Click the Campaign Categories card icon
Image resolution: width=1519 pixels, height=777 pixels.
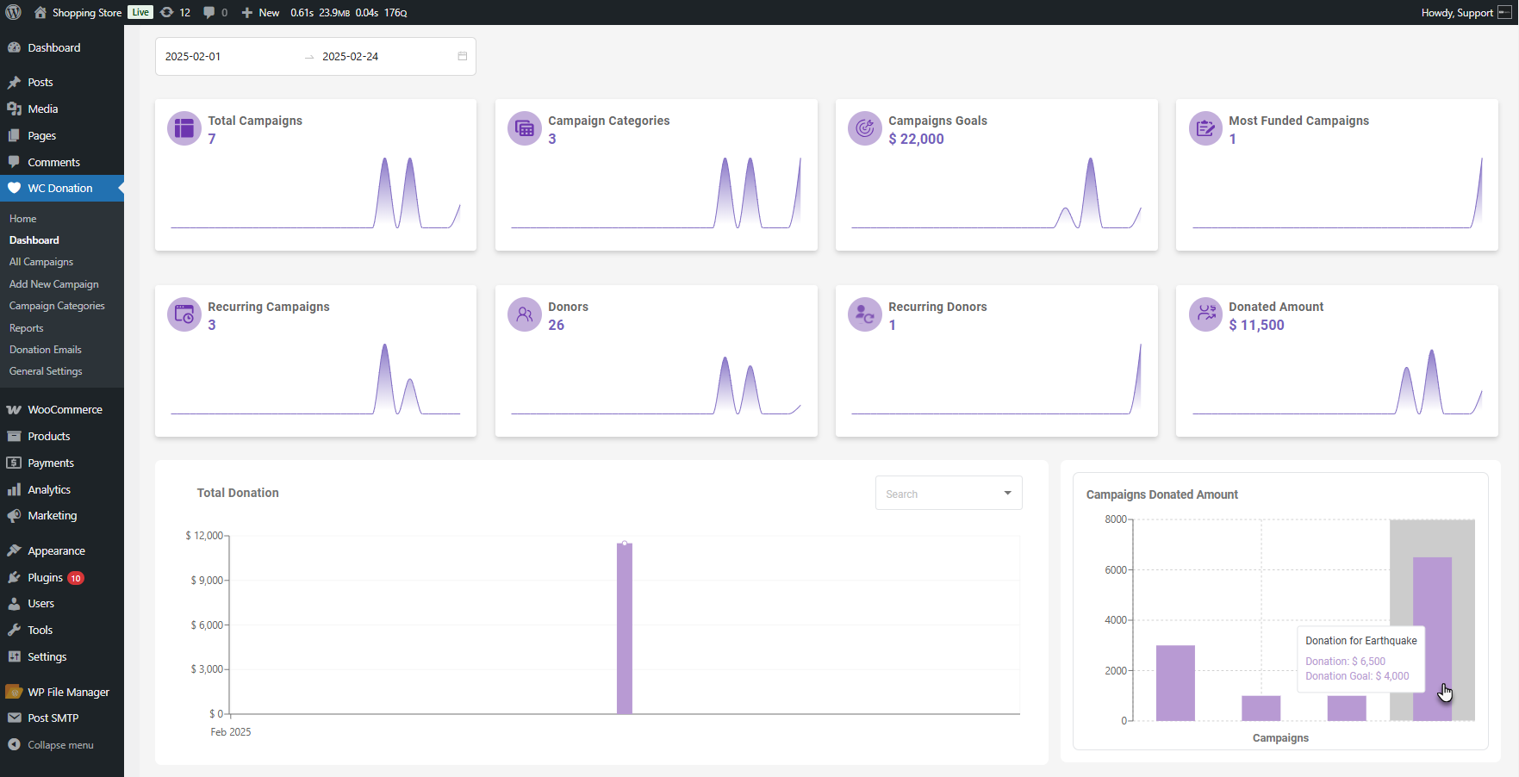click(x=524, y=128)
